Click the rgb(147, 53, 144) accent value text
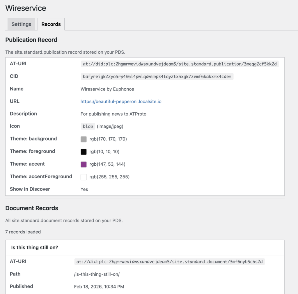 (107, 164)
